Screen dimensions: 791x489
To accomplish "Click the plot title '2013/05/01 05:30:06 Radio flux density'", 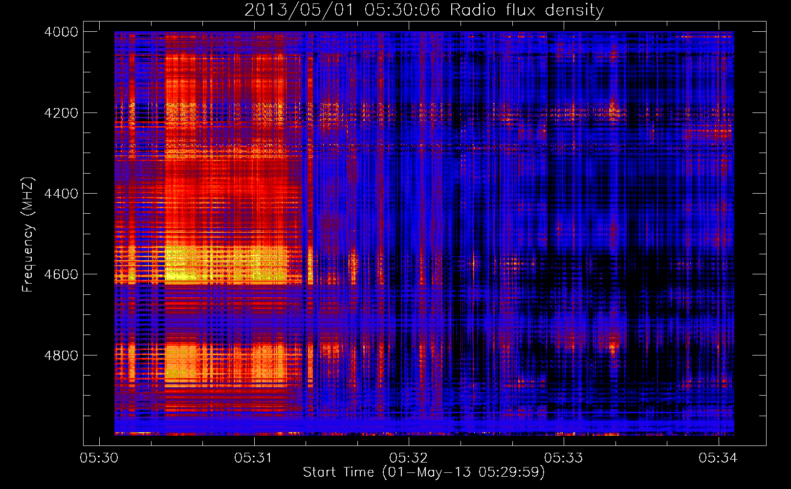I will (x=424, y=10).
